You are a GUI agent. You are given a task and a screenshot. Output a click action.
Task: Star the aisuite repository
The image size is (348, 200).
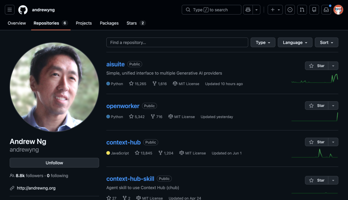317,66
